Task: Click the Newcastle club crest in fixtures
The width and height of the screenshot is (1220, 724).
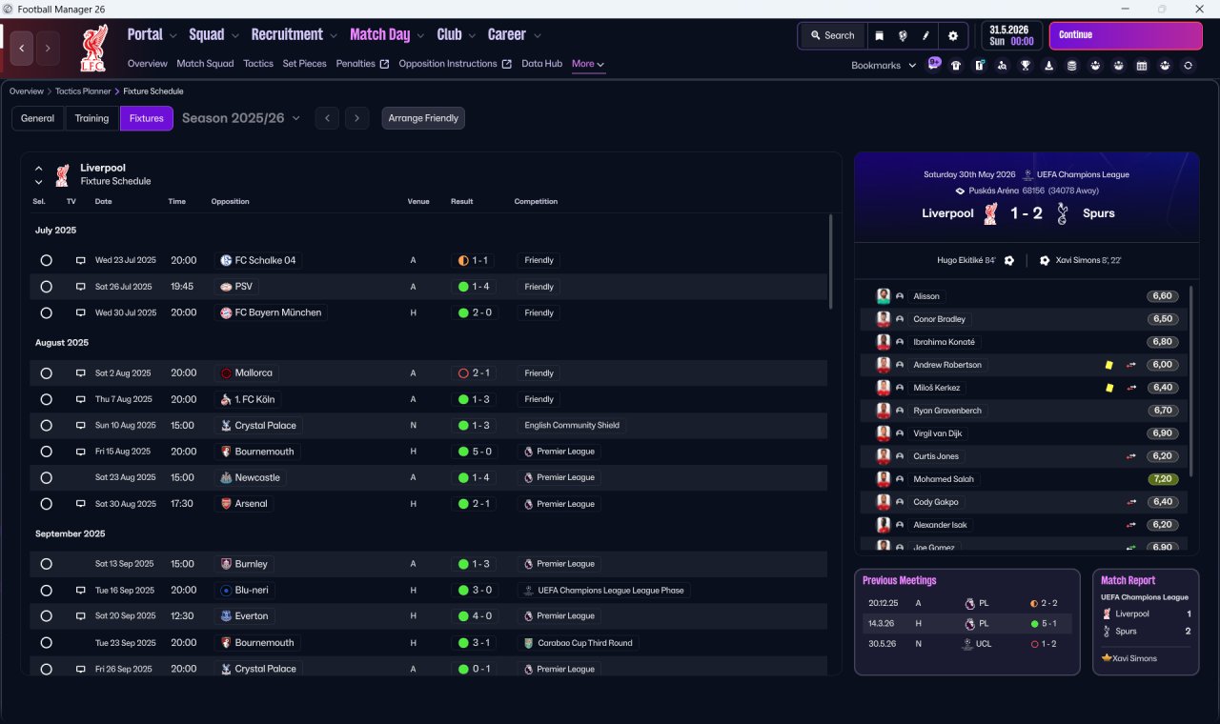Action: click(x=226, y=478)
